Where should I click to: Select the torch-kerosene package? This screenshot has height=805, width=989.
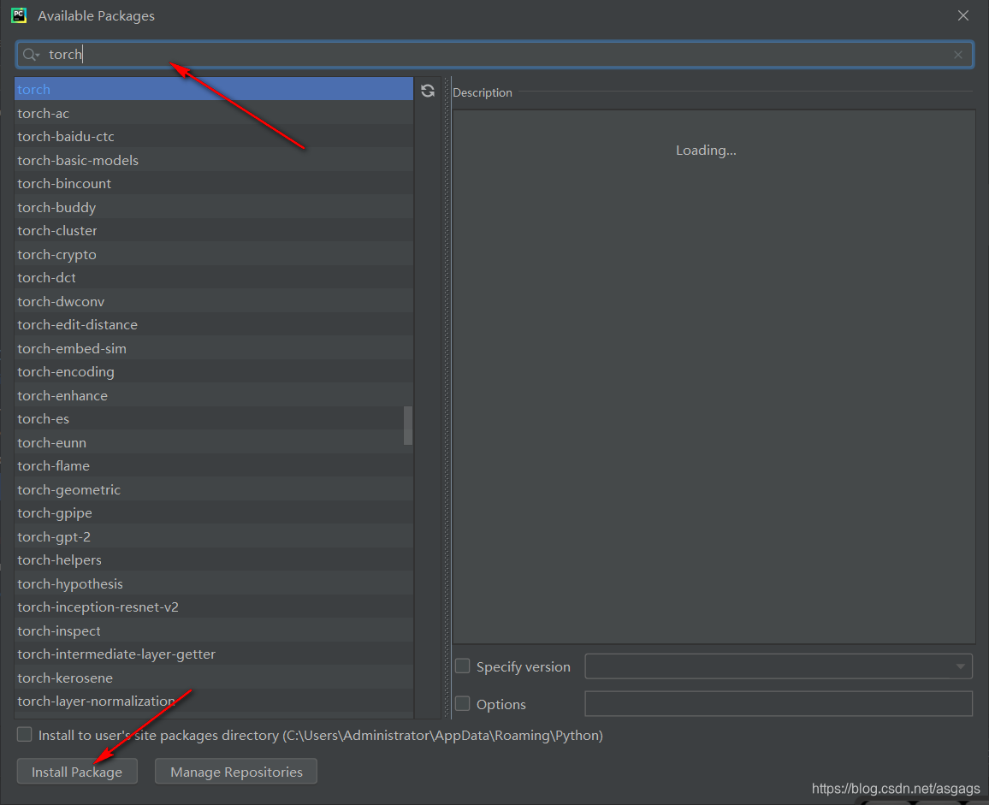[x=214, y=678]
